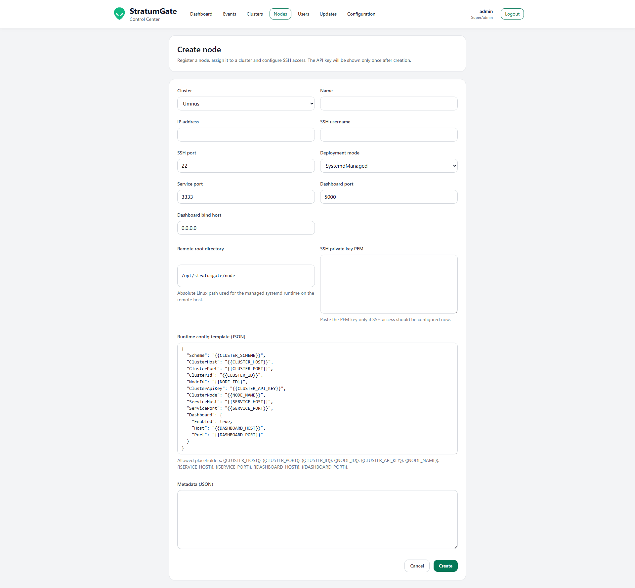Open the Cluster dropdown showing Umnus
This screenshot has width=635, height=588.
246,104
